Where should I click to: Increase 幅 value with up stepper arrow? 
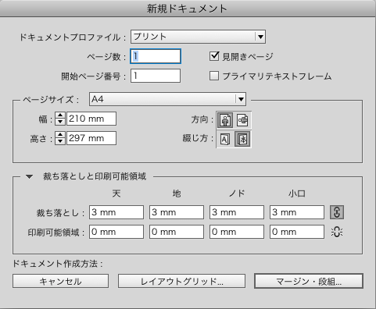click(60, 115)
